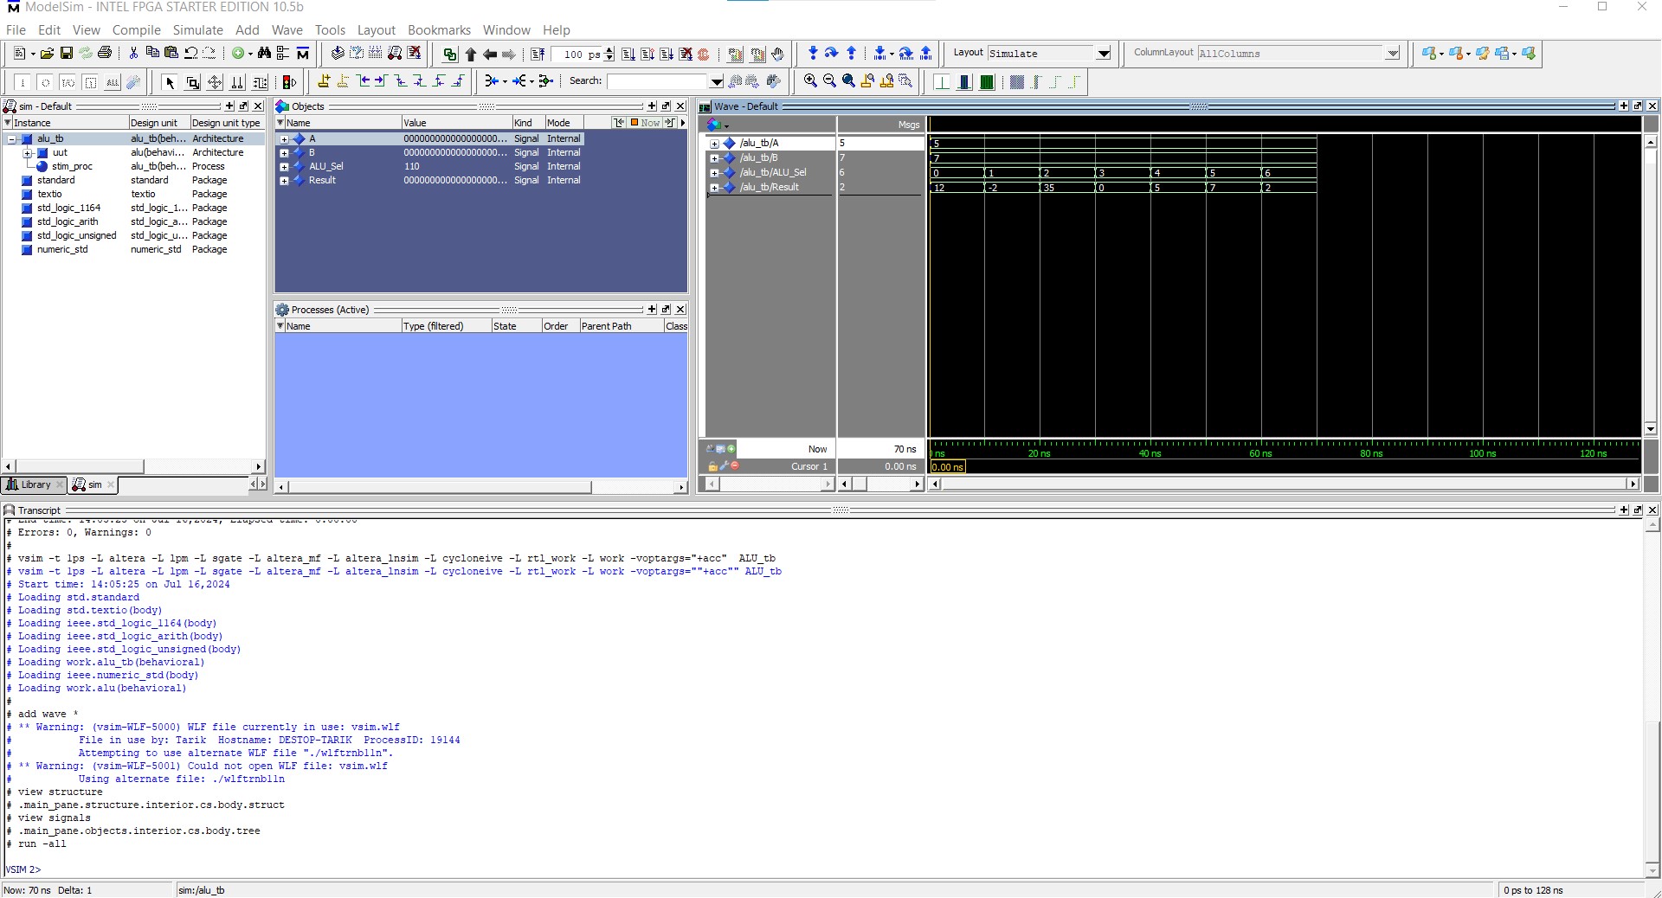Open the ColumnLayout AllColumns dropdown
Viewport: 1662px width, 898px height.
tap(1392, 54)
